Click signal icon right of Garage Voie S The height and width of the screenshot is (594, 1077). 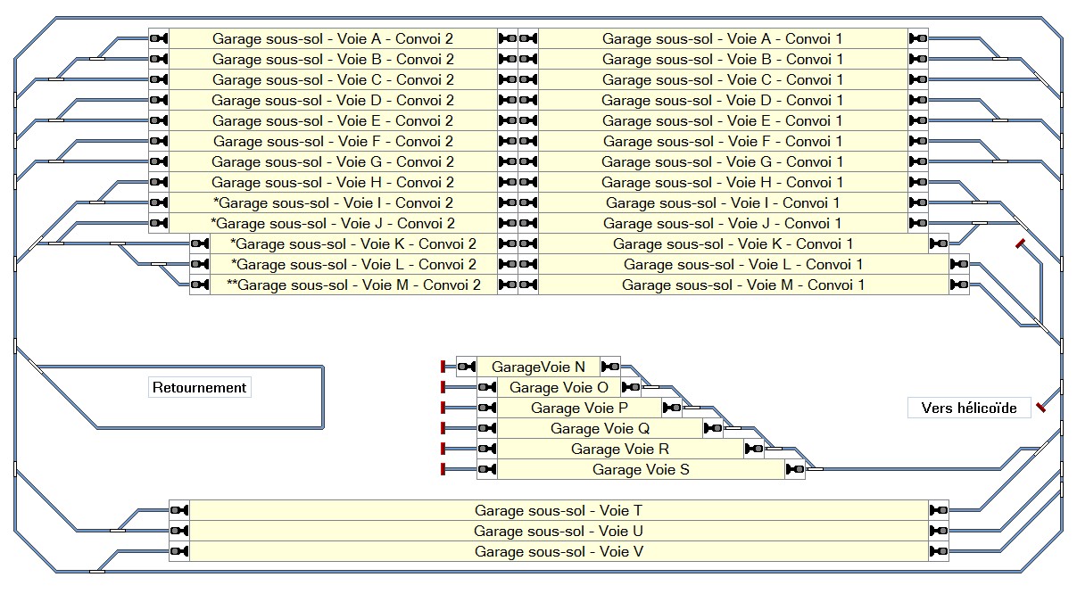tap(795, 469)
